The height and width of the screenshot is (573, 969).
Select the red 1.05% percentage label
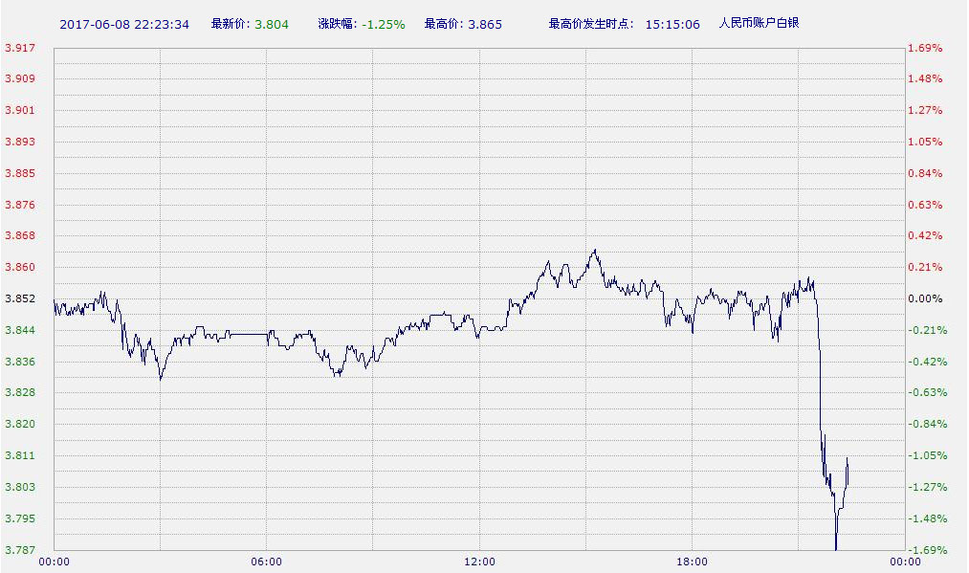925,142
